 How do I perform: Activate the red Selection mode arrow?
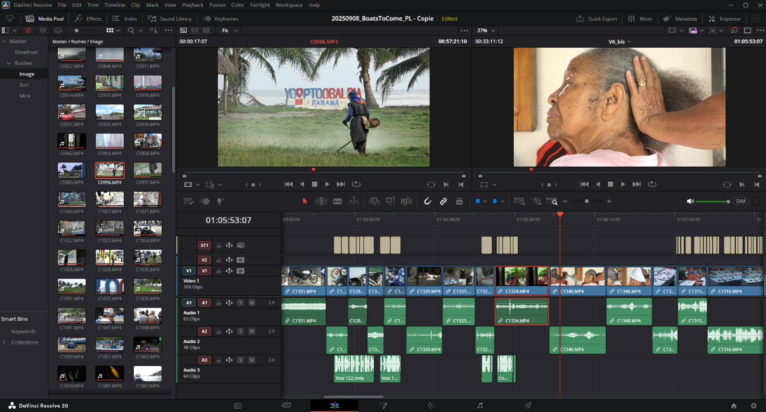305,202
